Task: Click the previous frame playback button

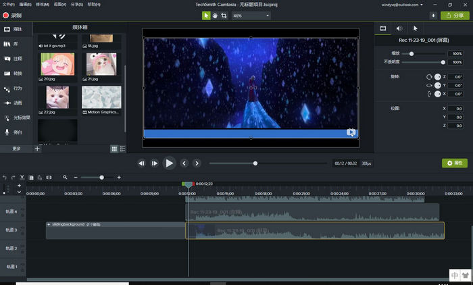Action: (141, 163)
